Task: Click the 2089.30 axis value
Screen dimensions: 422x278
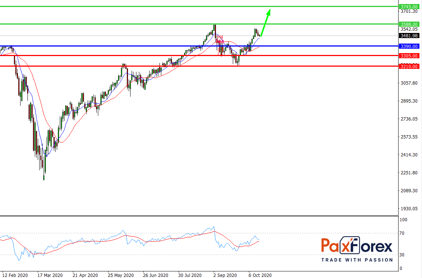Action: click(409, 190)
